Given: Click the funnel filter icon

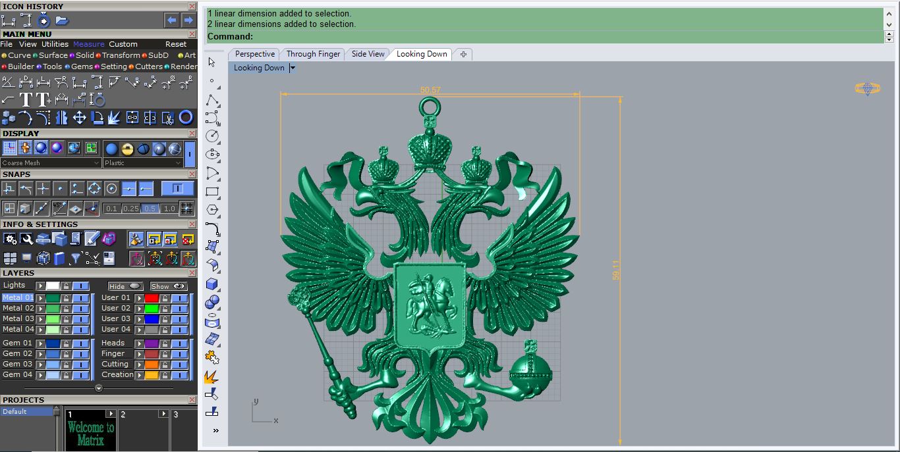Looking at the screenshot, I should click(x=76, y=258).
